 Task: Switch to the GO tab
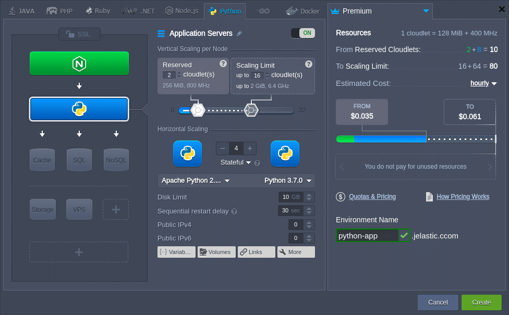(263, 11)
